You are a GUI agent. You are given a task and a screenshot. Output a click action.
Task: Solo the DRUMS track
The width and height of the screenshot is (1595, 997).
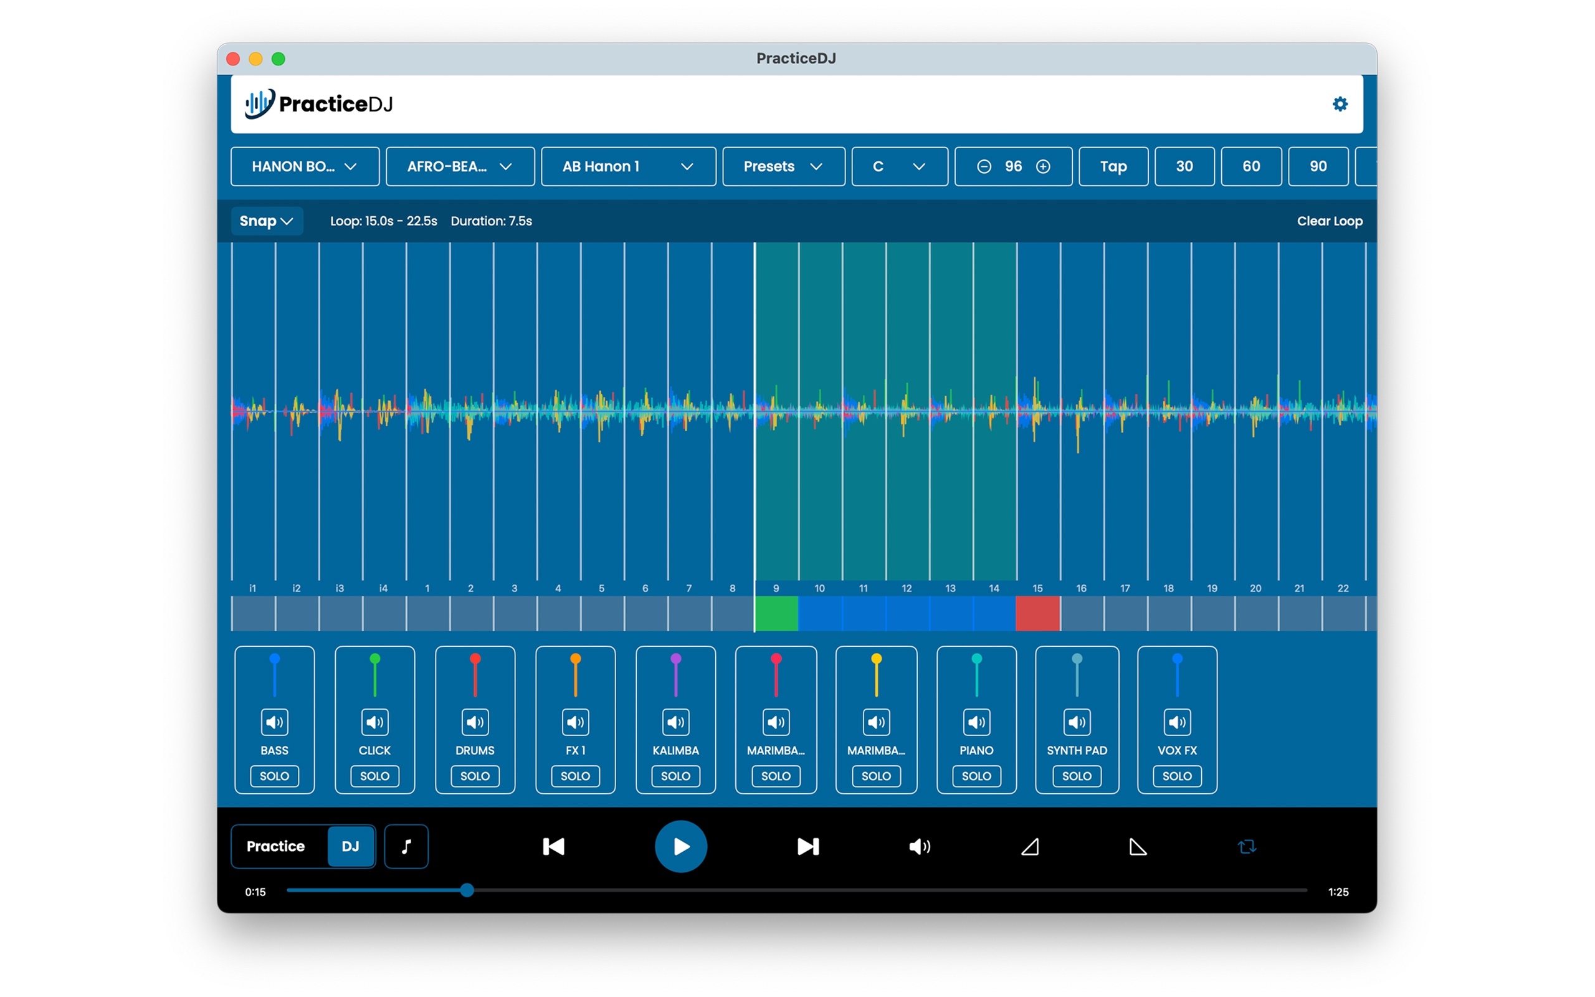pos(475,776)
